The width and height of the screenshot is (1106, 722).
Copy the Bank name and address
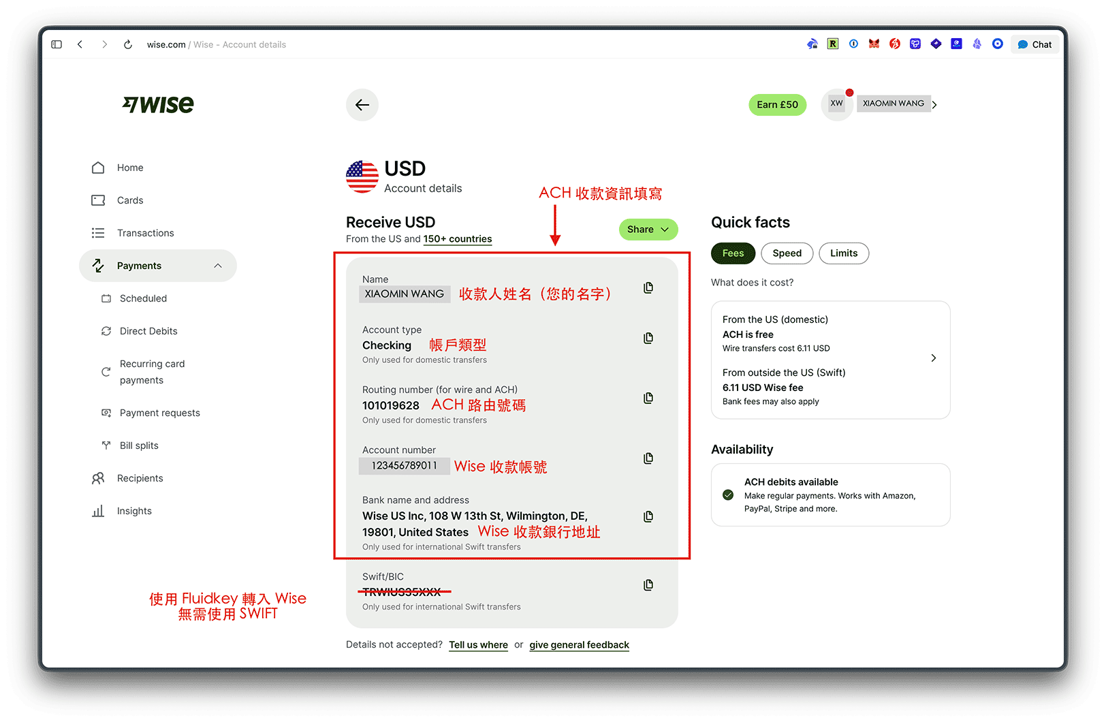(x=648, y=516)
